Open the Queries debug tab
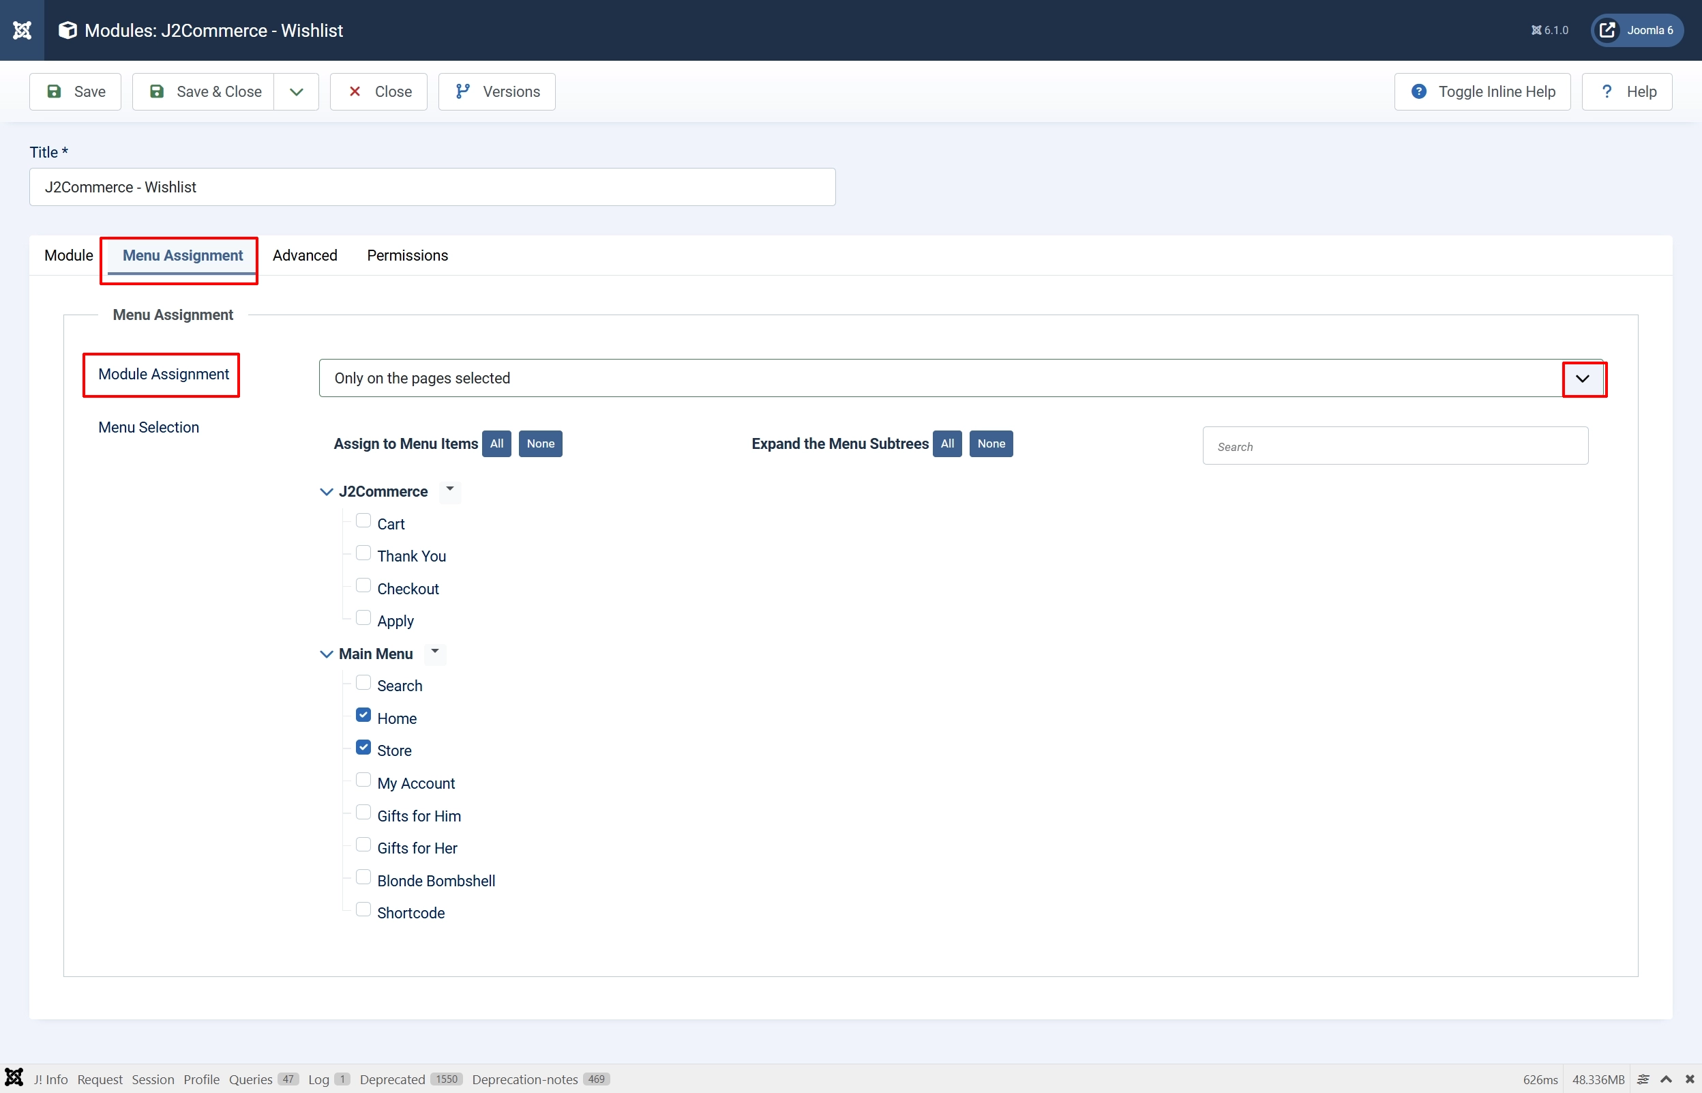Screen dimensions: 1702x1093 click(x=263, y=1079)
